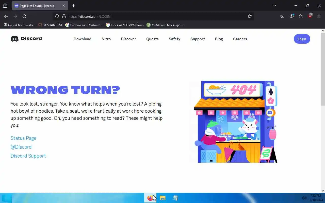Screen dimensions: 325x203
Task: Open the uBlock Origin extension
Action: pos(310,16)
